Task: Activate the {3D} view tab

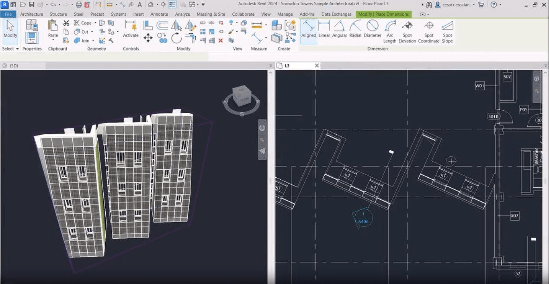Action: [x=14, y=65]
